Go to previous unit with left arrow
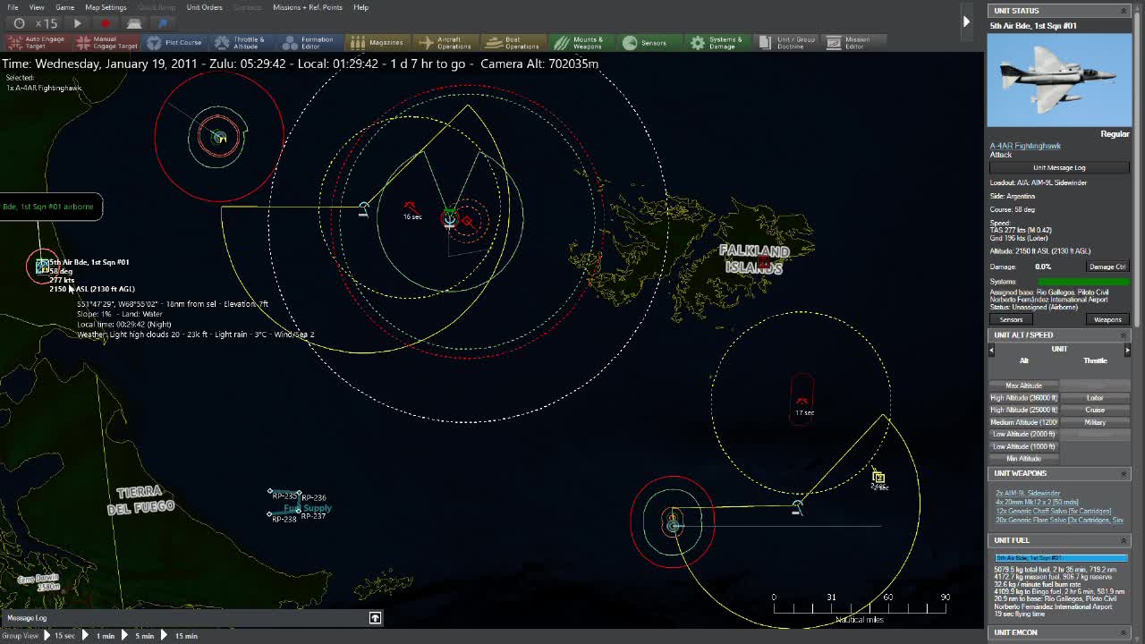This screenshot has height=644, width=1145. click(x=991, y=351)
